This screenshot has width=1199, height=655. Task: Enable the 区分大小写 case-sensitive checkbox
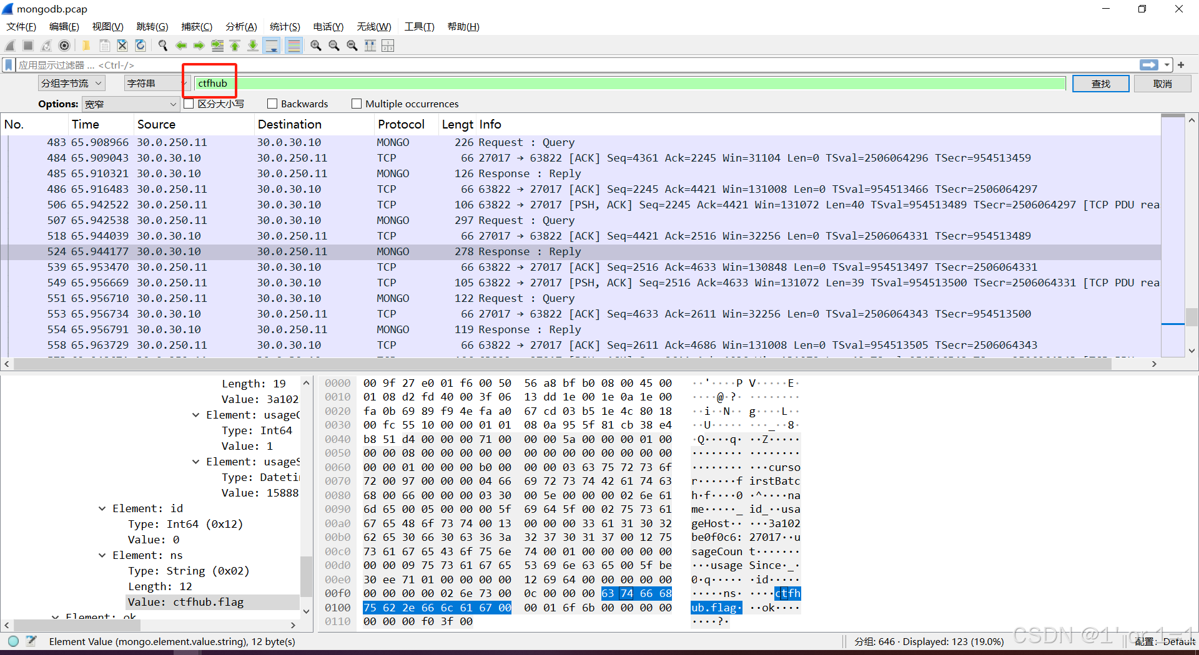189,104
